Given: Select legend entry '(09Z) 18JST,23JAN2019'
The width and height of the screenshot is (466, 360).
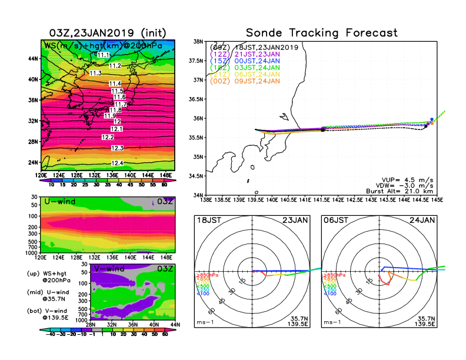Looking at the screenshot, I should (x=254, y=48).
